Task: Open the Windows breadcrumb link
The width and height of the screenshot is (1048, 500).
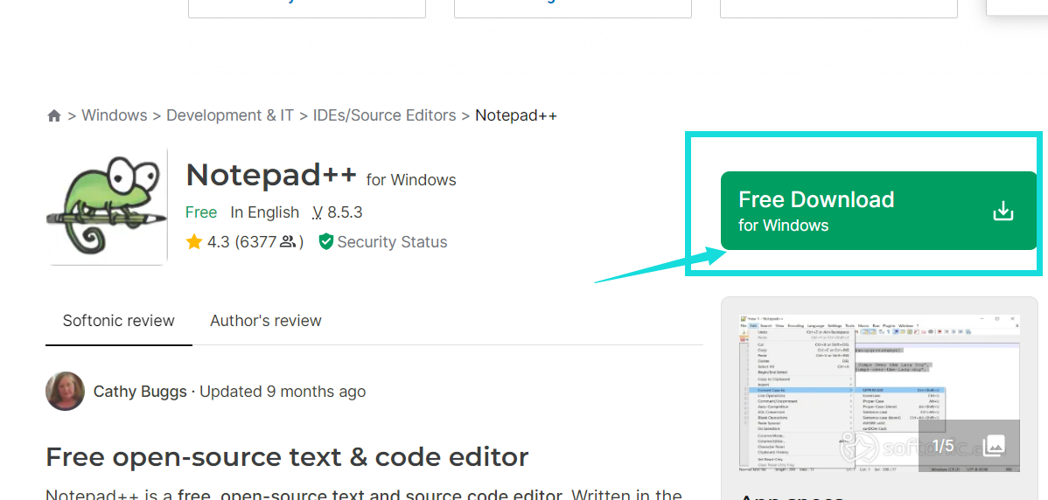Action: (x=115, y=115)
